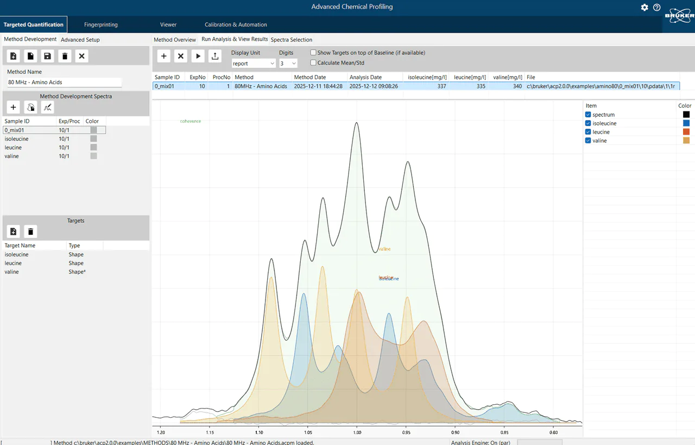Click the tan color swatch for valine
This screenshot has height=445, width=695.
(x=686, y=141)
